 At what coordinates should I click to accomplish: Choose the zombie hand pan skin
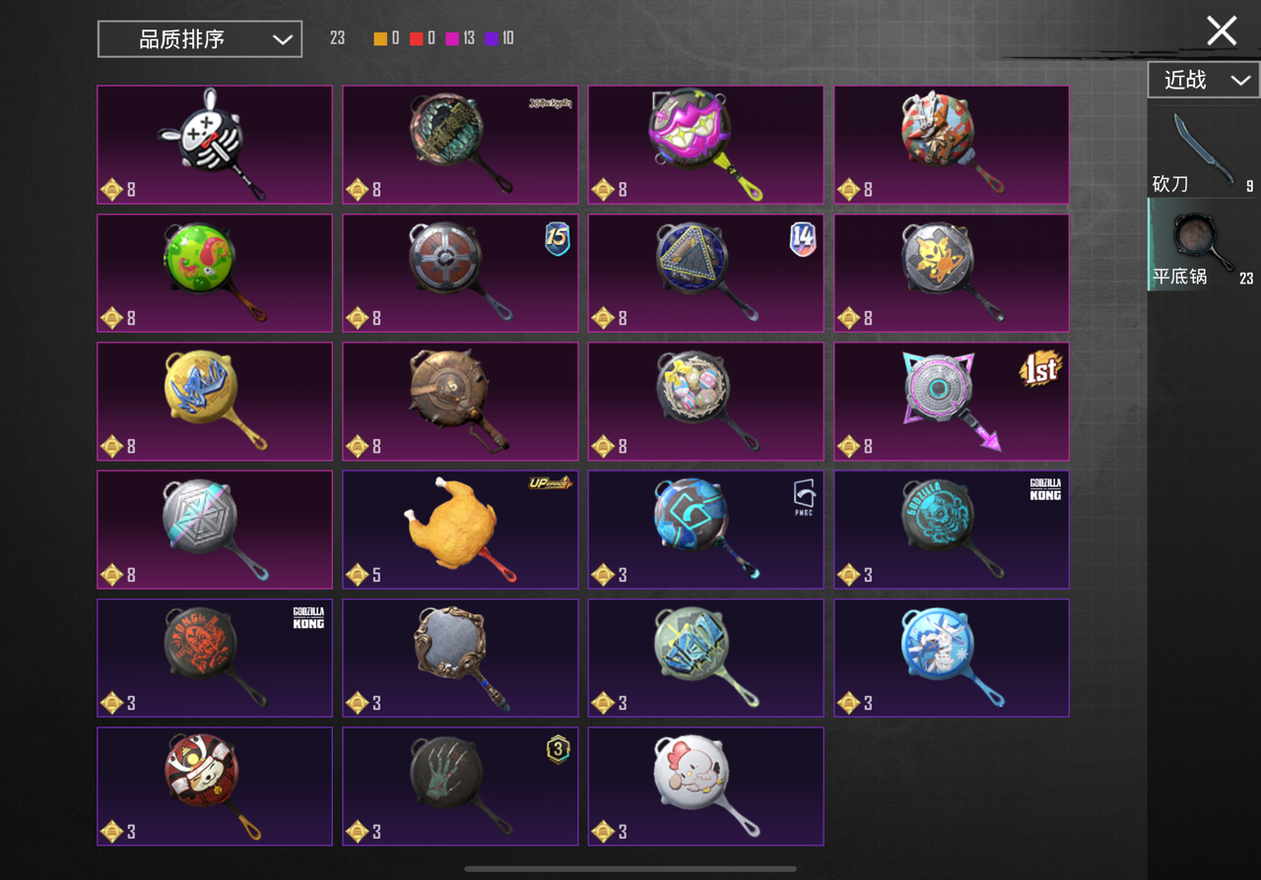pyautogui.click(x=460, y=786)
